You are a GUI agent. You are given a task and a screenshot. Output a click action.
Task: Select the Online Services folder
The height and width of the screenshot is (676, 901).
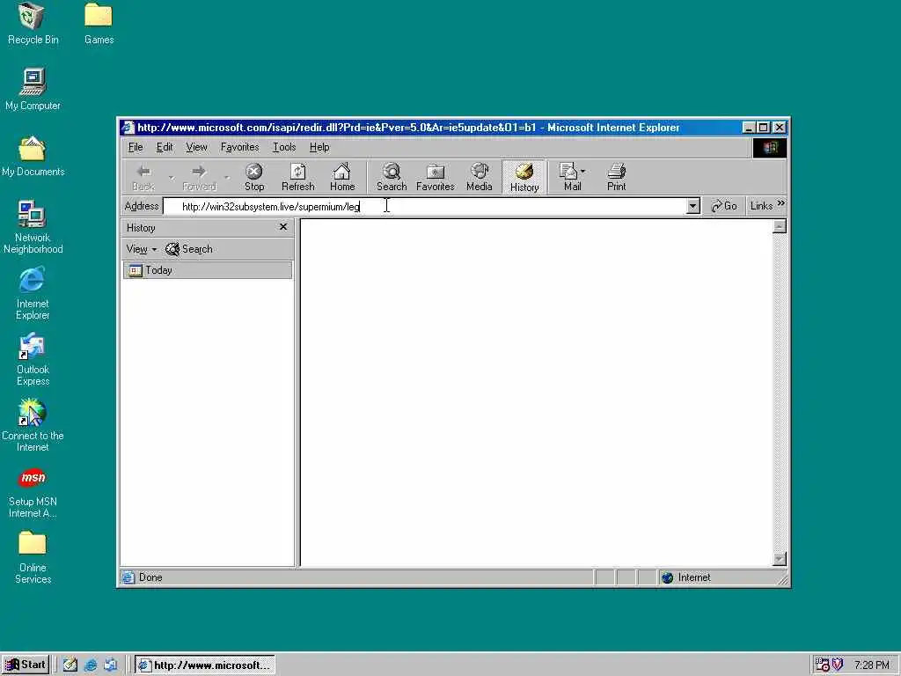point(33,557)
